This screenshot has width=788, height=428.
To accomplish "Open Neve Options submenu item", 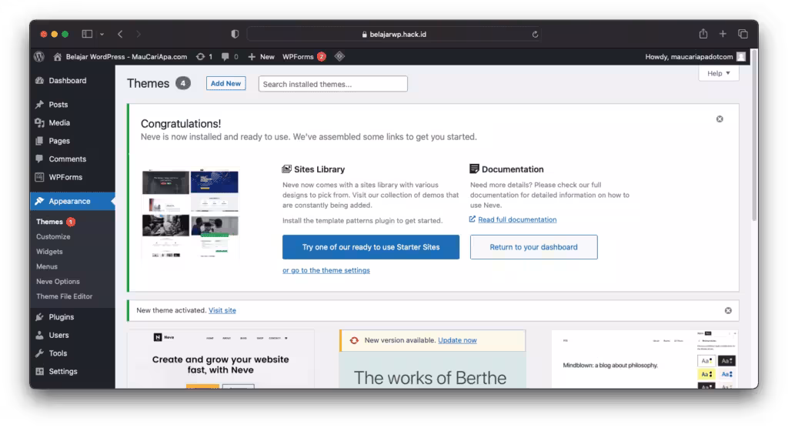I will (x=58, y=282).
